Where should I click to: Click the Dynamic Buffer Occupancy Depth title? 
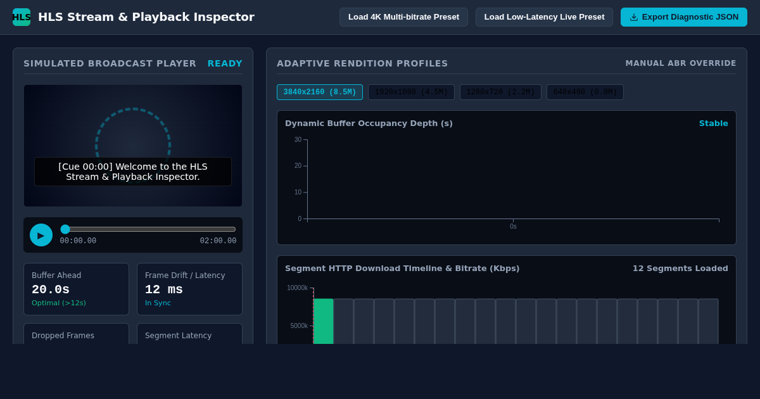tap(369, 123)
